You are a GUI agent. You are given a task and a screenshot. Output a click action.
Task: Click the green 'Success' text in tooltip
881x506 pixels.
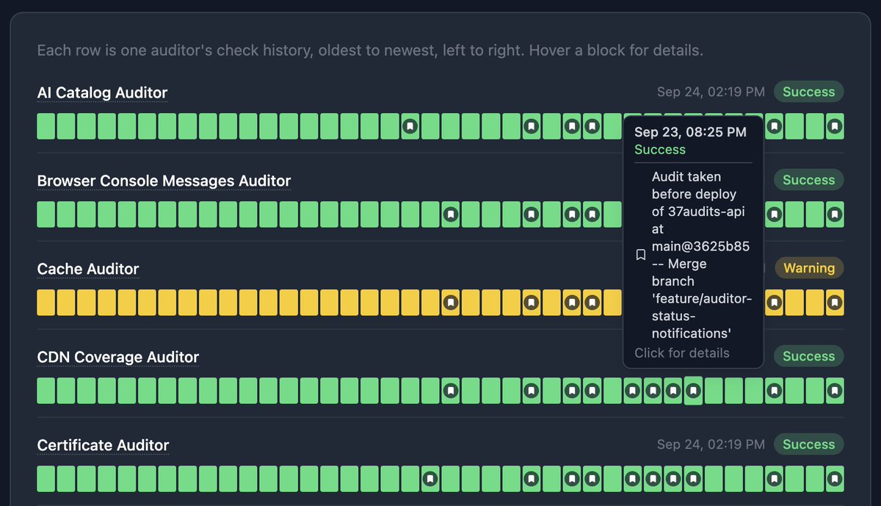[x=660, y=149]
